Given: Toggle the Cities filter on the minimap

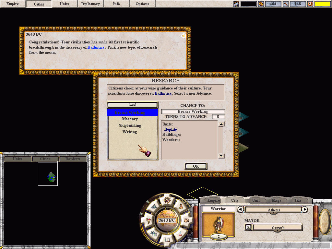Looking at the screenshot, I should click(45, 159).
